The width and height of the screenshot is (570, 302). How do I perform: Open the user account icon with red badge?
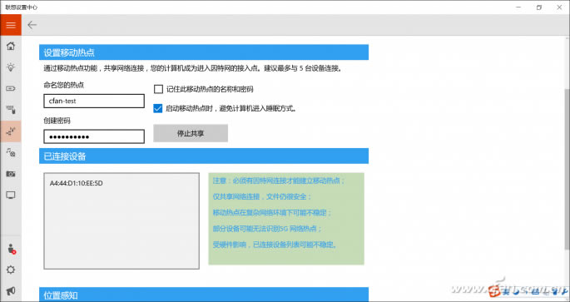(12, 249)
